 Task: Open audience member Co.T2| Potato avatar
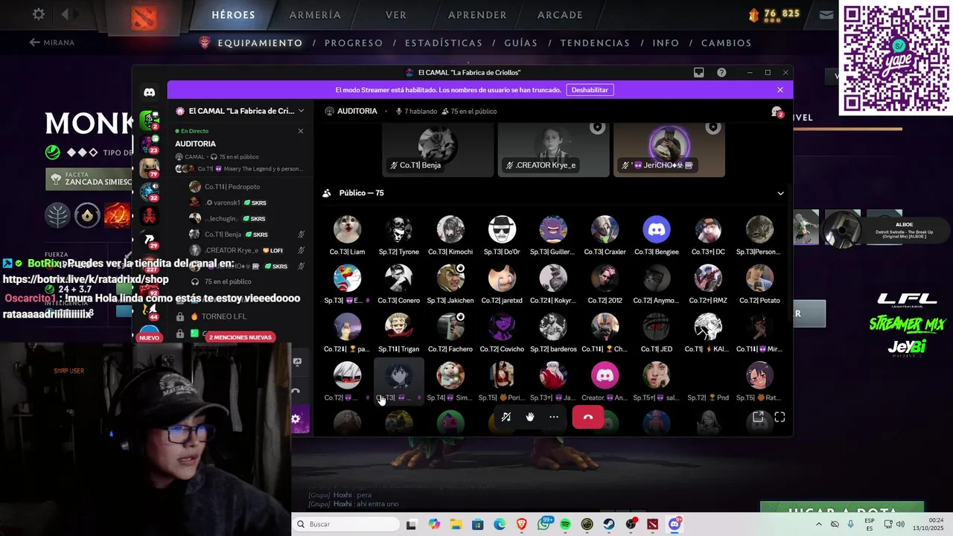click(x=759, y=278)
